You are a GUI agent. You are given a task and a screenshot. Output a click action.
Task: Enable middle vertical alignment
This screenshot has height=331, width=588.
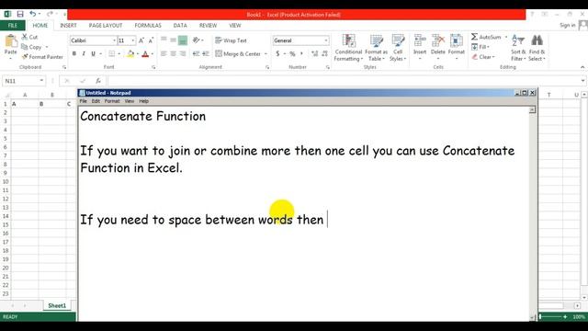click(173, 40)
